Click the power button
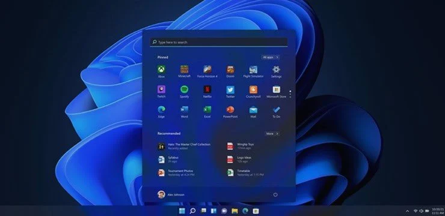This screenshot has width=445, height=216. [275, 195]
